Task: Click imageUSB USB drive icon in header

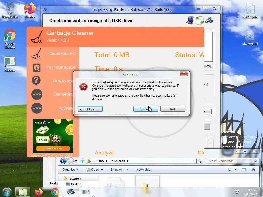Action: tap(209, 20)
